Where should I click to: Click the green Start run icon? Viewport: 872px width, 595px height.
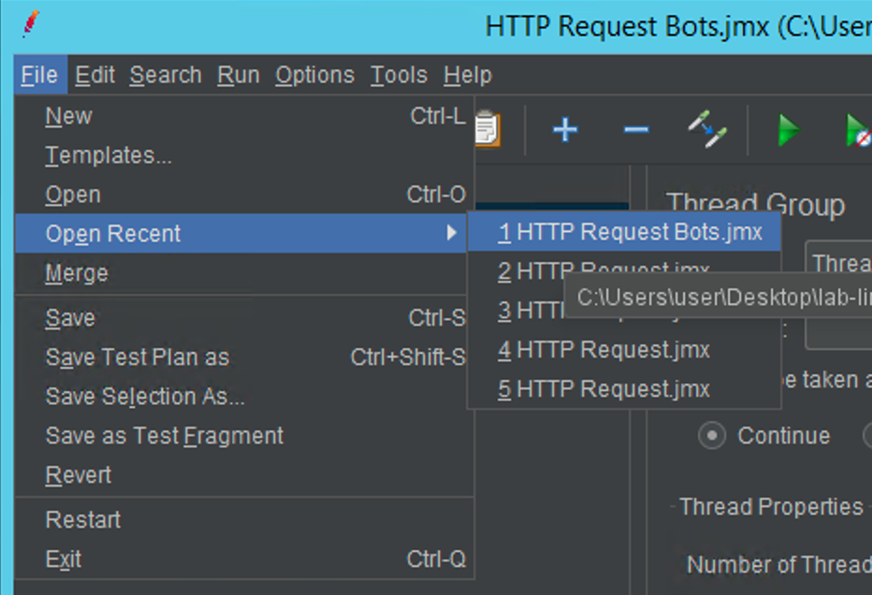(x=789, y=130)
